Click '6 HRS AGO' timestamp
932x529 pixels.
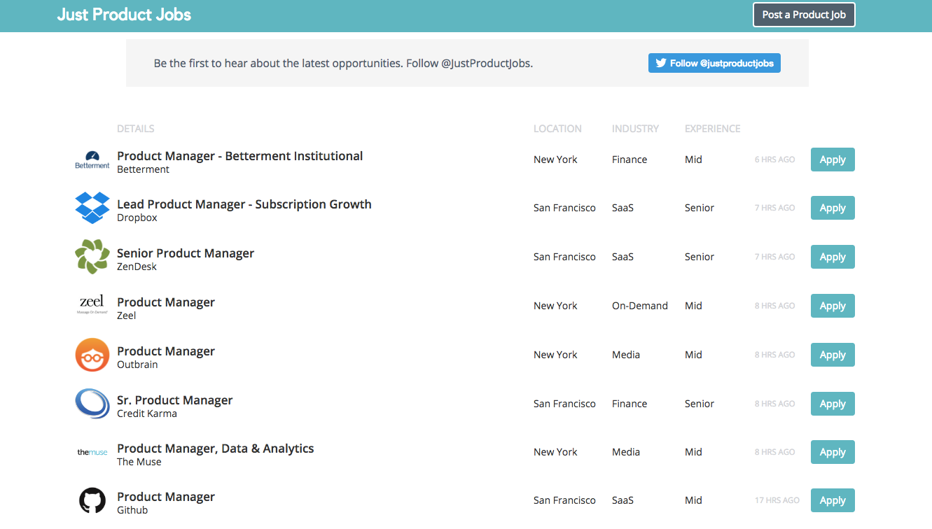pyautogui.click(x=775, y=160)
